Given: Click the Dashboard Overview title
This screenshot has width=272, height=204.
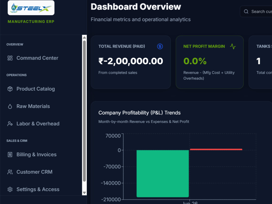Looking at the screenshot, I should 136,7.
